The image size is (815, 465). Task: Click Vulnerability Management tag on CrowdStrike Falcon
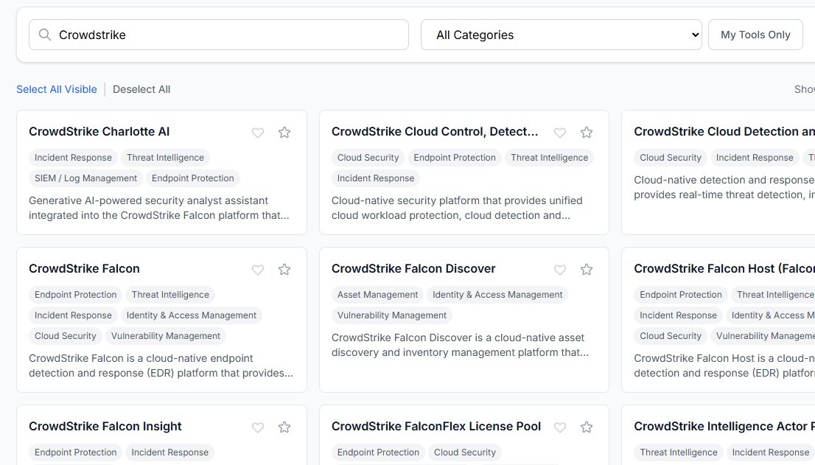pos(166,336)
